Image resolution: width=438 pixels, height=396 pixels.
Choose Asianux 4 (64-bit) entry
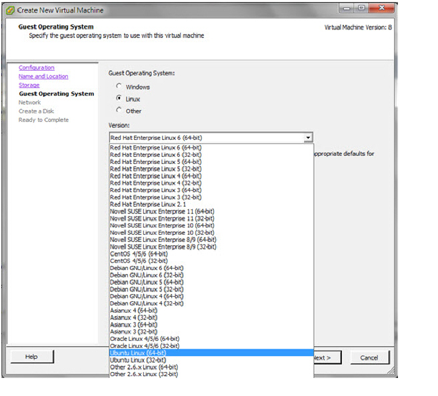[x=211, y=311]
